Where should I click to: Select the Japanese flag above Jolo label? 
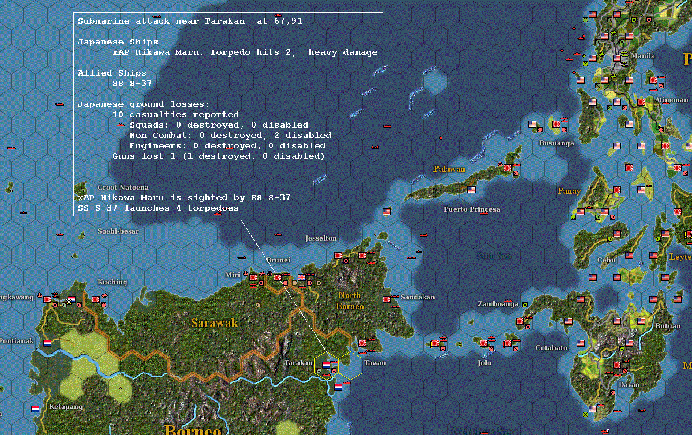tap(484, 343)
